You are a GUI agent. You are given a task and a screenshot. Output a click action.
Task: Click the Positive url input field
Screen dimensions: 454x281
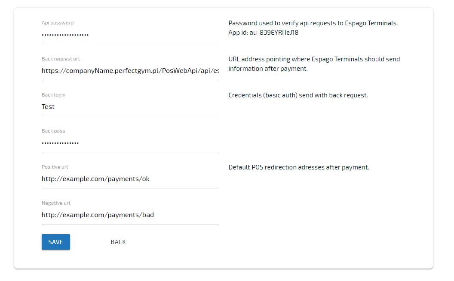[x=130, y=179]
